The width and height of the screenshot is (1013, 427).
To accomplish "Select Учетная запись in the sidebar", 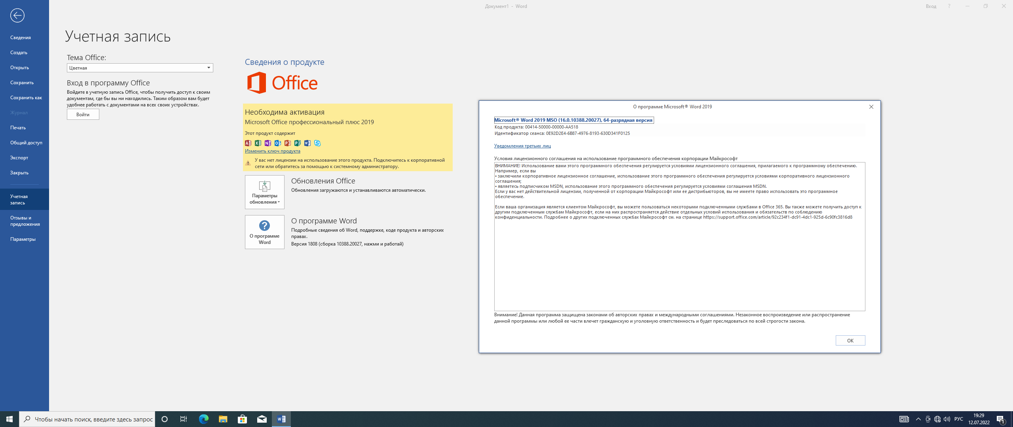I will tap(24, 199).
